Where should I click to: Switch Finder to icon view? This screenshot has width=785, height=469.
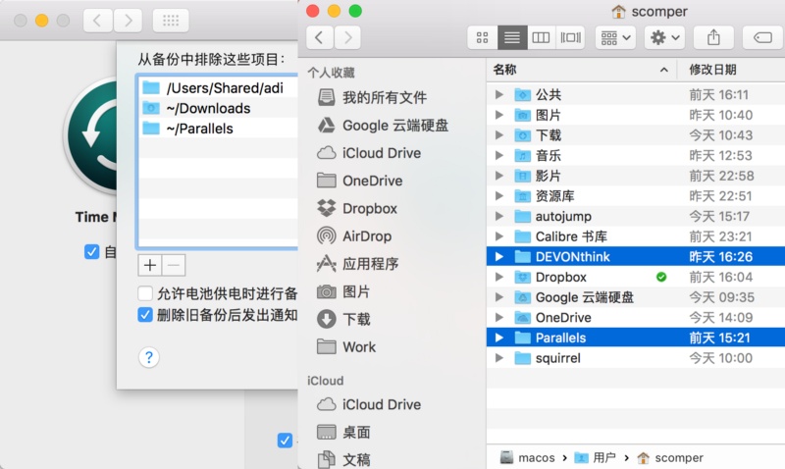pos(482,37)
